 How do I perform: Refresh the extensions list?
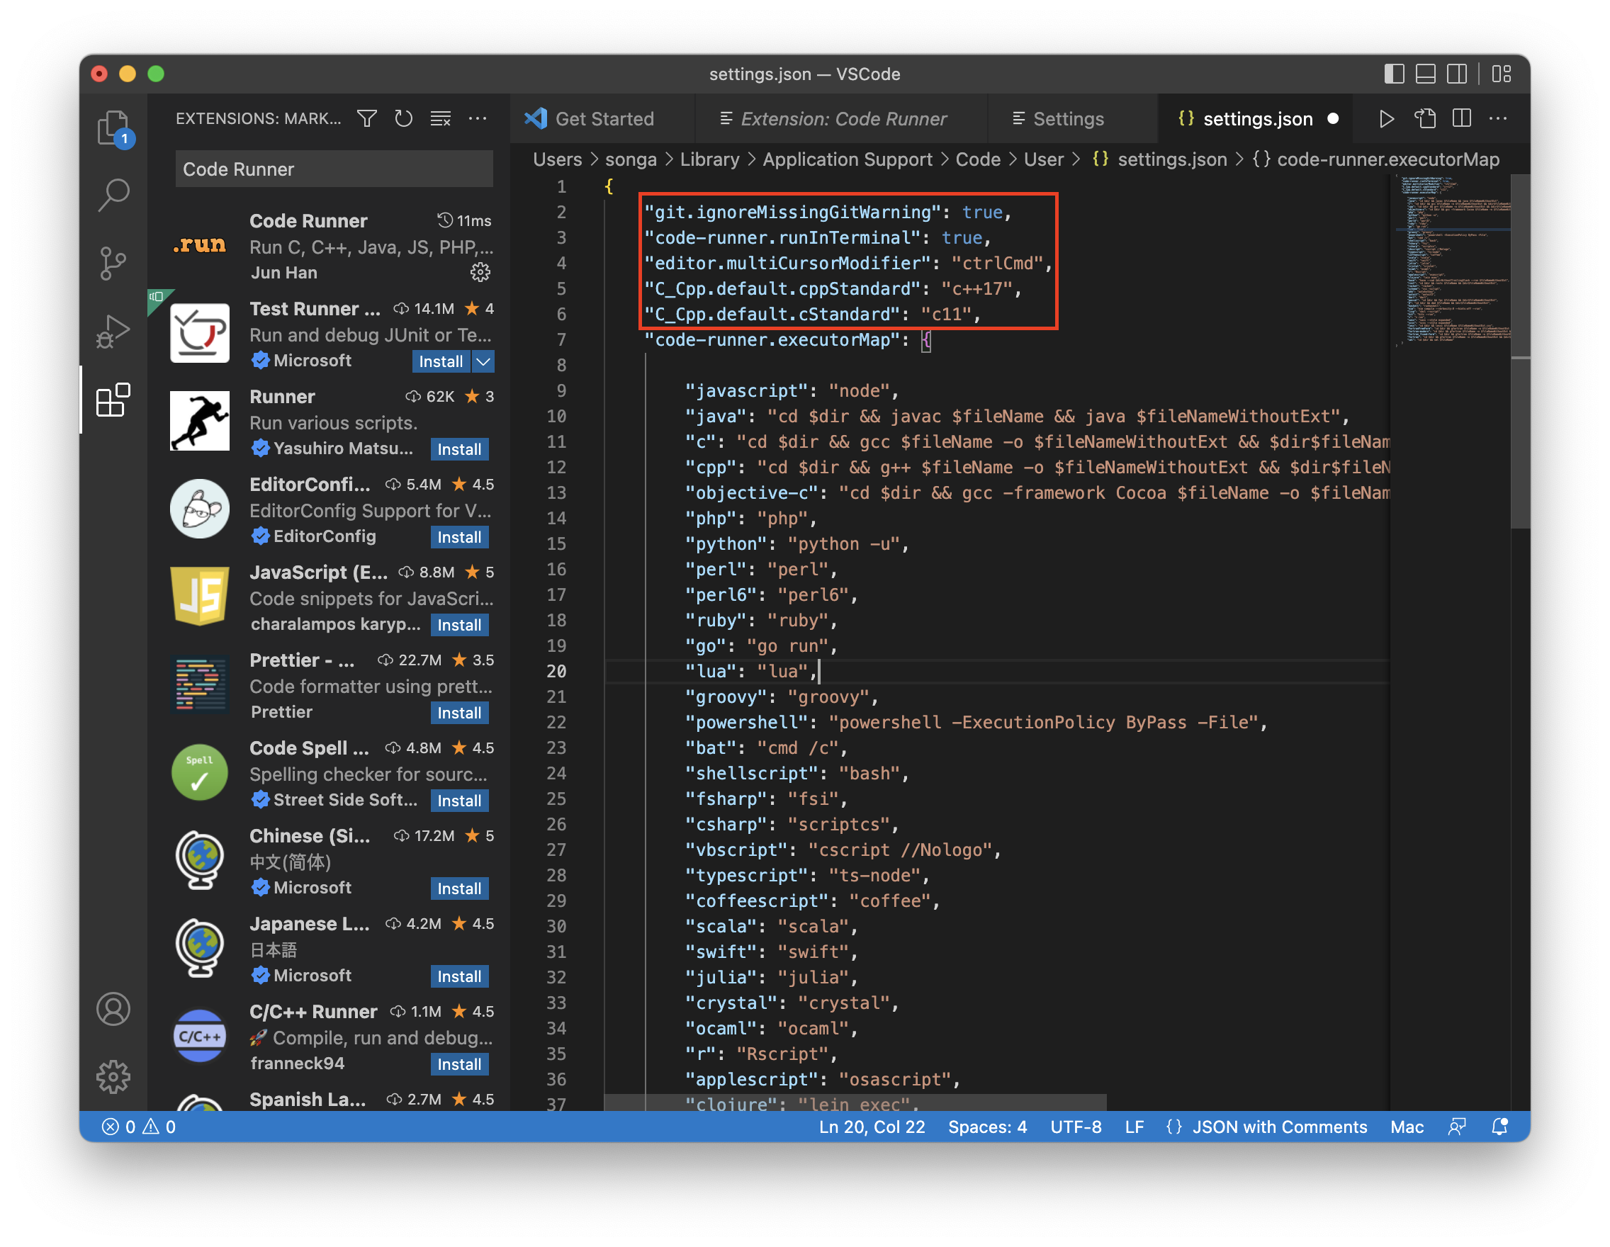point(403,118)
